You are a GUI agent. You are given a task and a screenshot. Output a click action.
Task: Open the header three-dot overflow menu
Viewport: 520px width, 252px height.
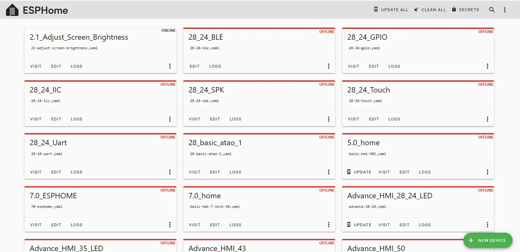(x=505, y=10)
